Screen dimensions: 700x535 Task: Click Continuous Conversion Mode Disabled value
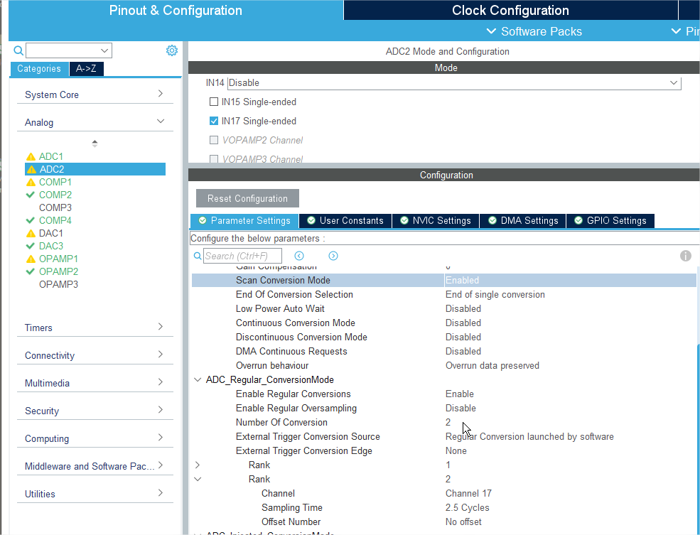(x=463, y=323)
